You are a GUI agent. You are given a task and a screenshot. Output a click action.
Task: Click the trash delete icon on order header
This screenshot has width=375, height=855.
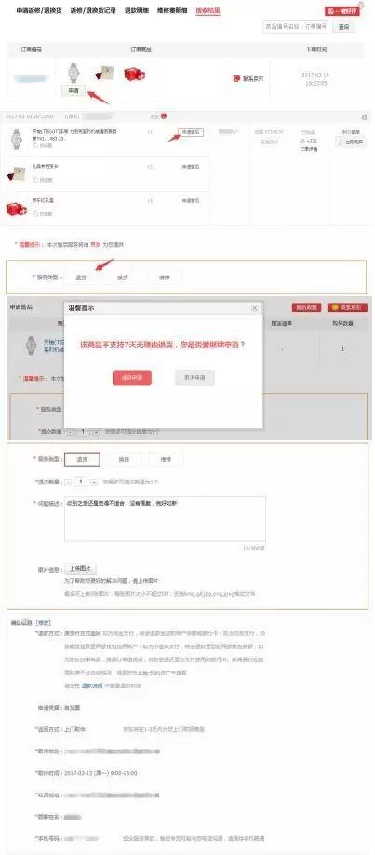coord(364,116)
